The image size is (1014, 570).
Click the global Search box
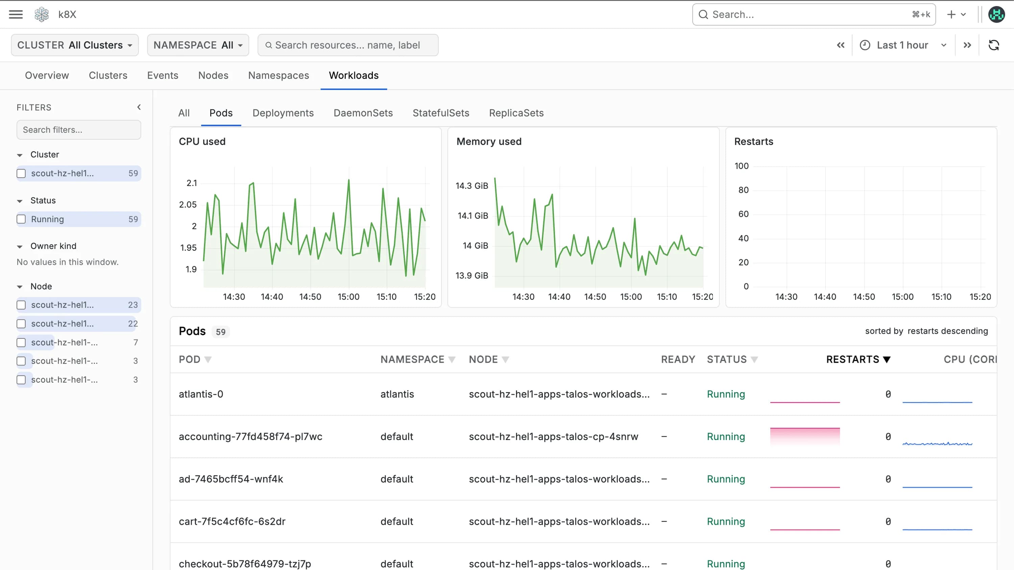pos(814,15)
